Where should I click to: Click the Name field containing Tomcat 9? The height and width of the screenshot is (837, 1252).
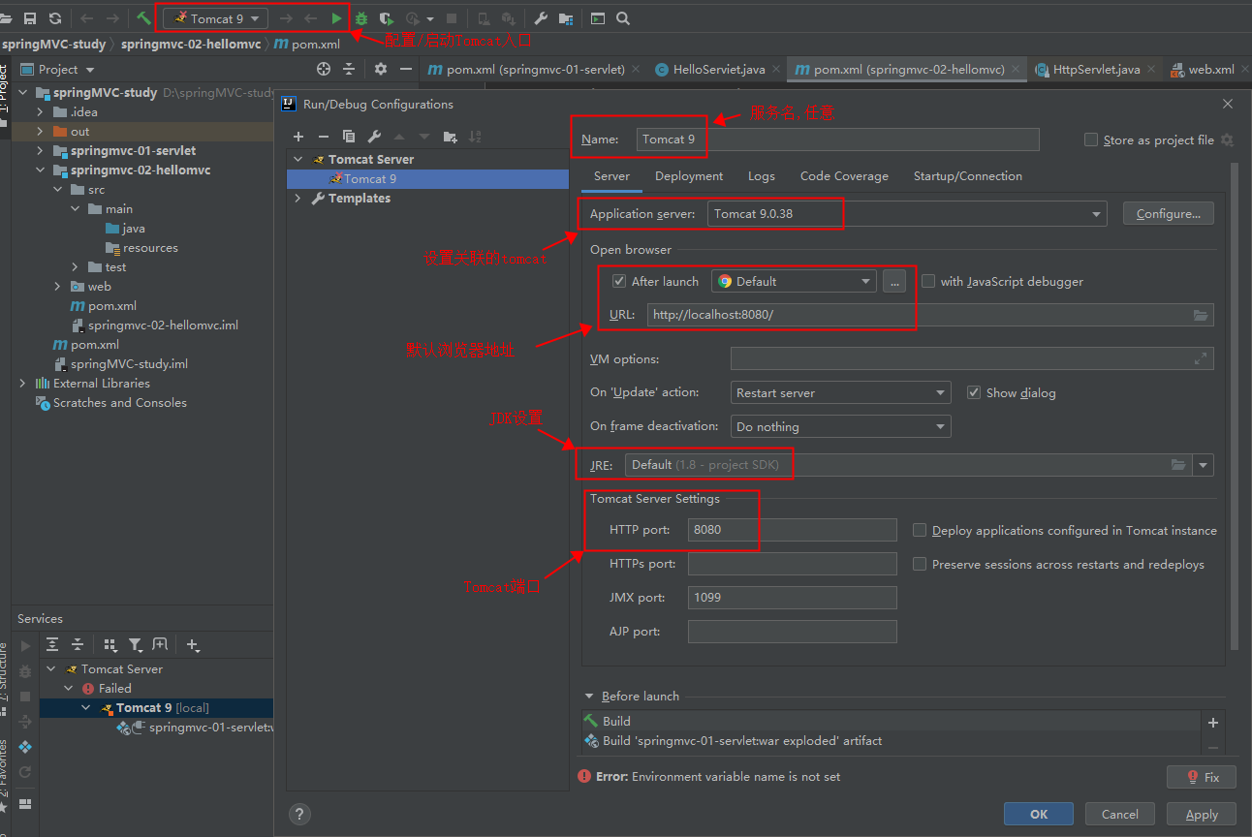tap(838, 139)
